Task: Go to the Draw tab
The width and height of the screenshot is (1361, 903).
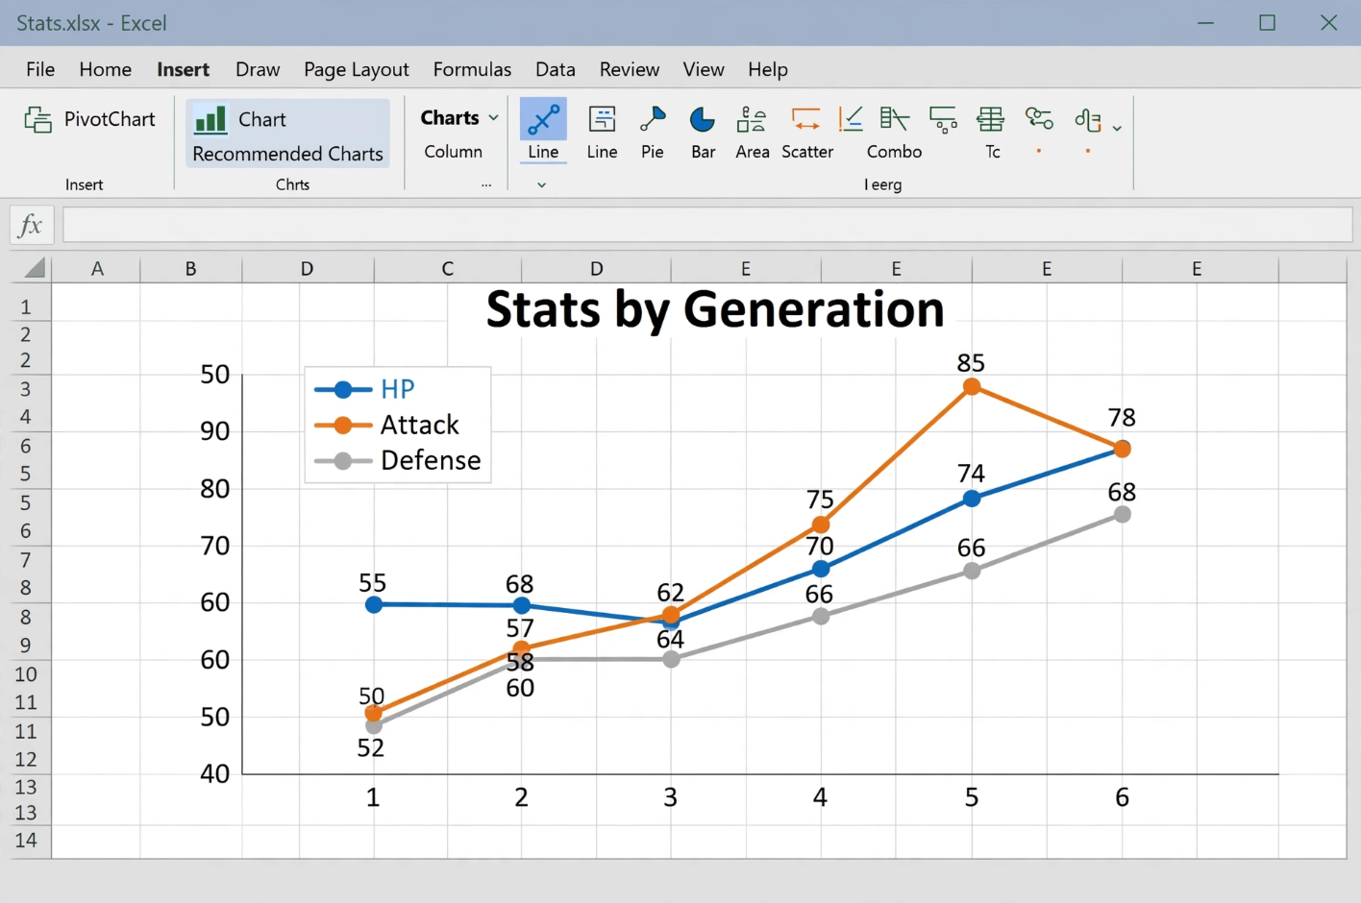Action: [258, 69]
